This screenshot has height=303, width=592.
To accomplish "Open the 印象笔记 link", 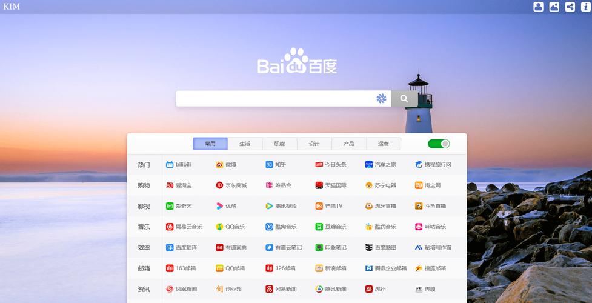I will (x=331, y=248).
